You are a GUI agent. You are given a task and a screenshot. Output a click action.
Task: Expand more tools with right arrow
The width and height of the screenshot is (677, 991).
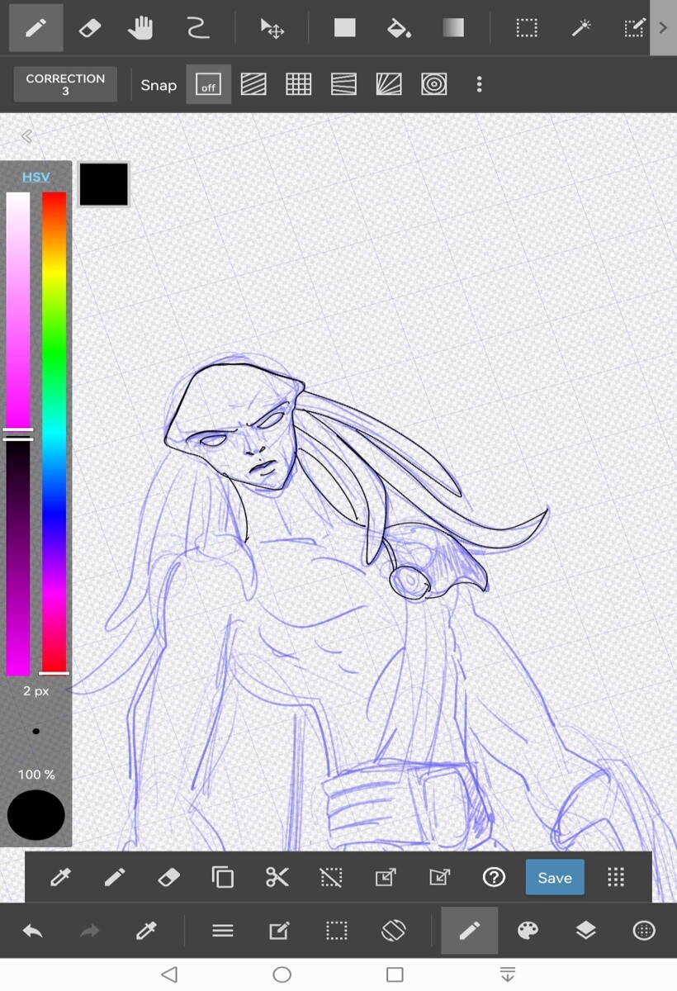tap(663, 28)
